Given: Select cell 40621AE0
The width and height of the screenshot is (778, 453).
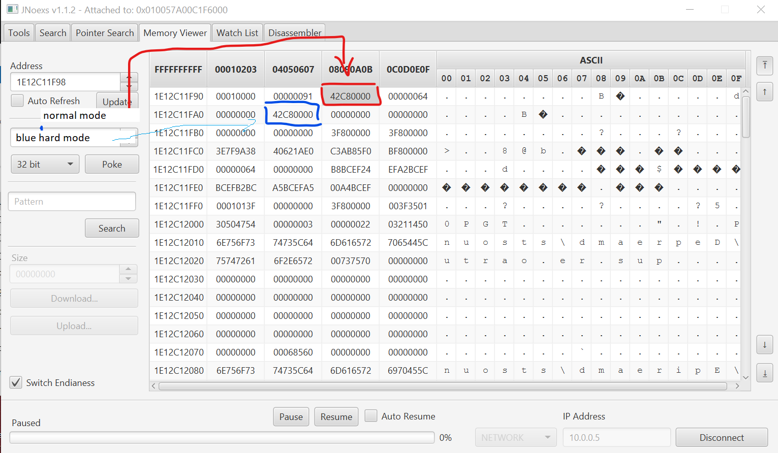Looking at the screenshot, I should tap(293, 151).
